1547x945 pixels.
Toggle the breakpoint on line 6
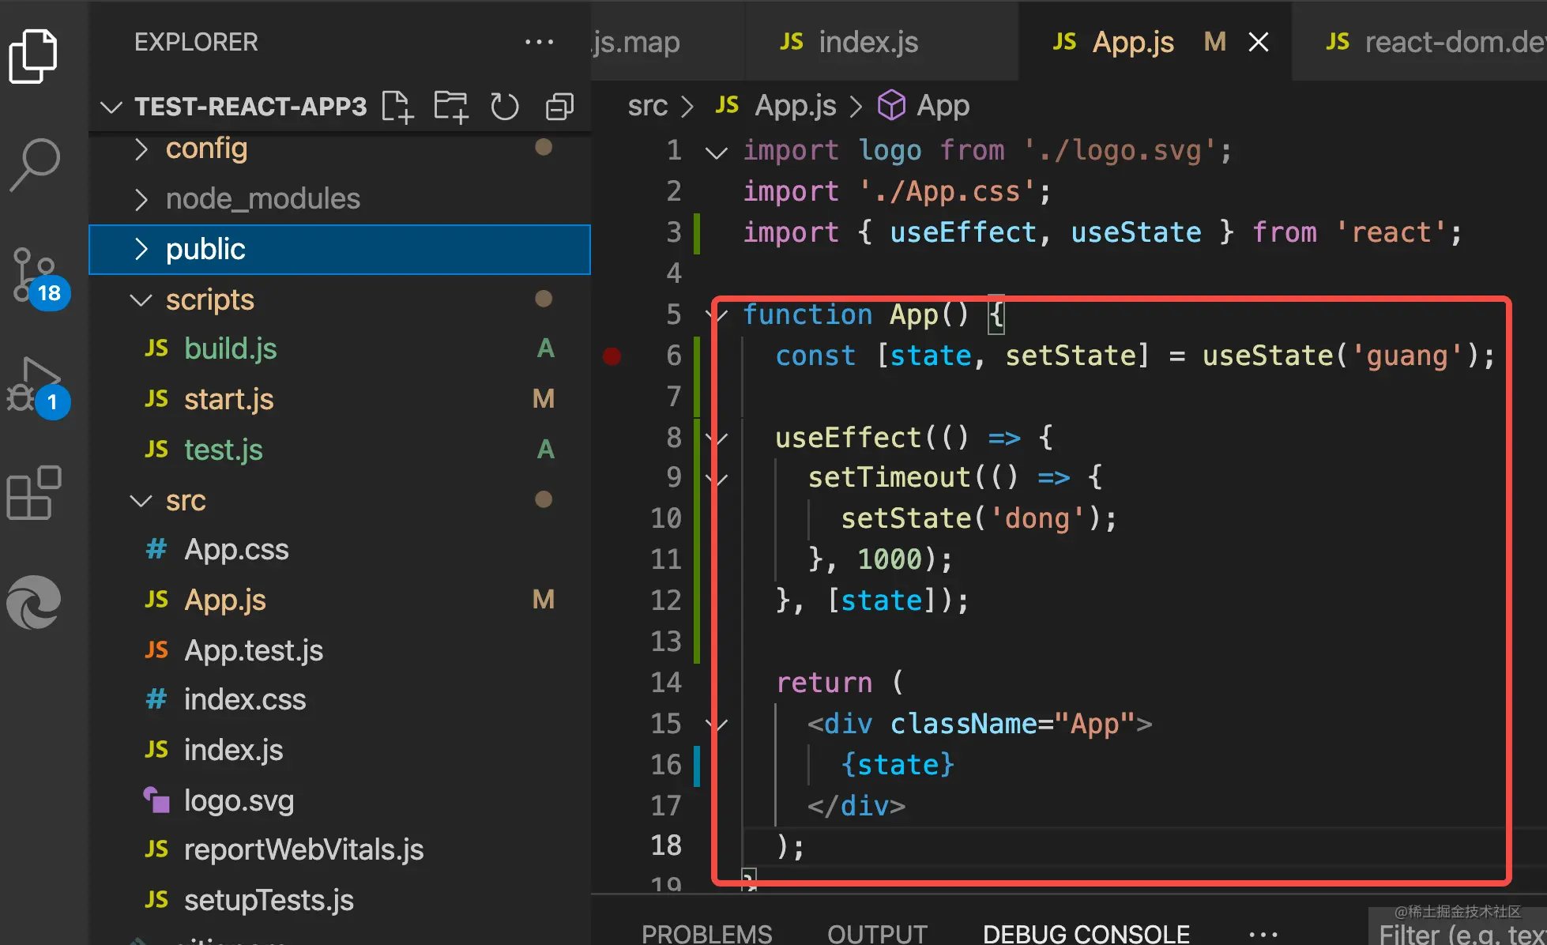(612, 356)
